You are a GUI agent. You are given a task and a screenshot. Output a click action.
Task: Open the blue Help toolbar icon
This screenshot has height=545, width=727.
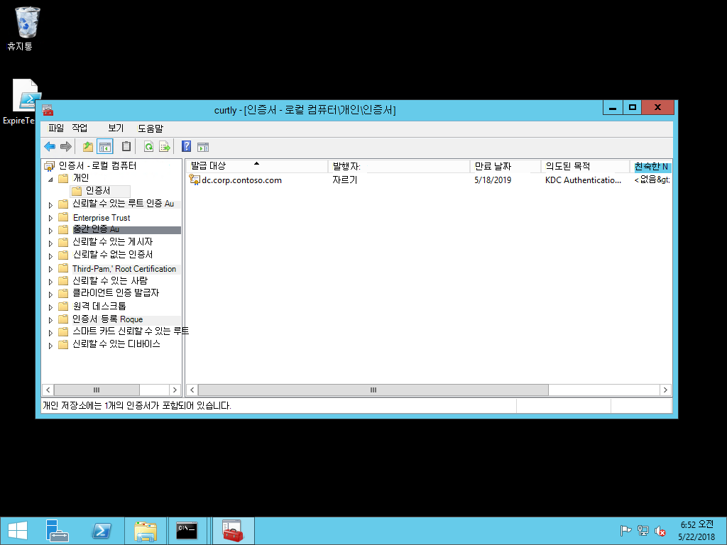186,146
